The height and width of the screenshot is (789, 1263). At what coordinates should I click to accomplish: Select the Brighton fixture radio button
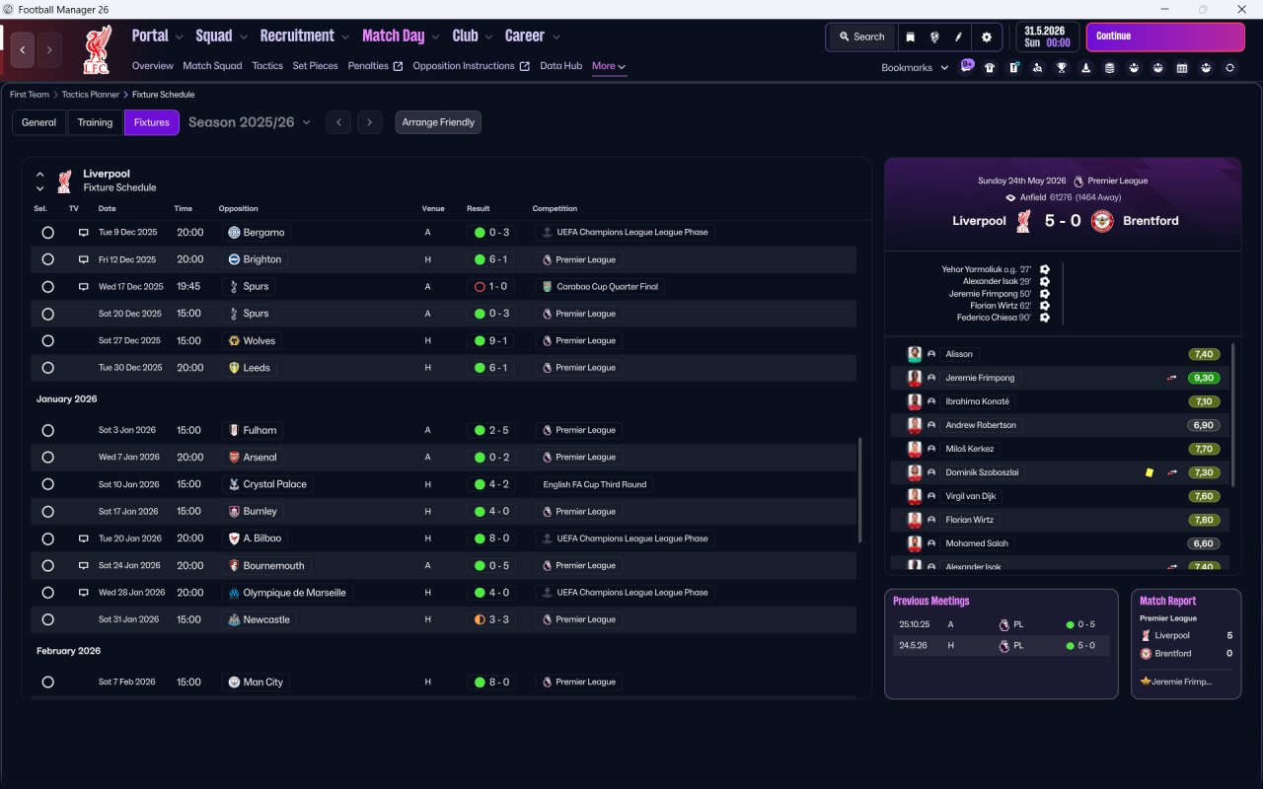[47, 259]
